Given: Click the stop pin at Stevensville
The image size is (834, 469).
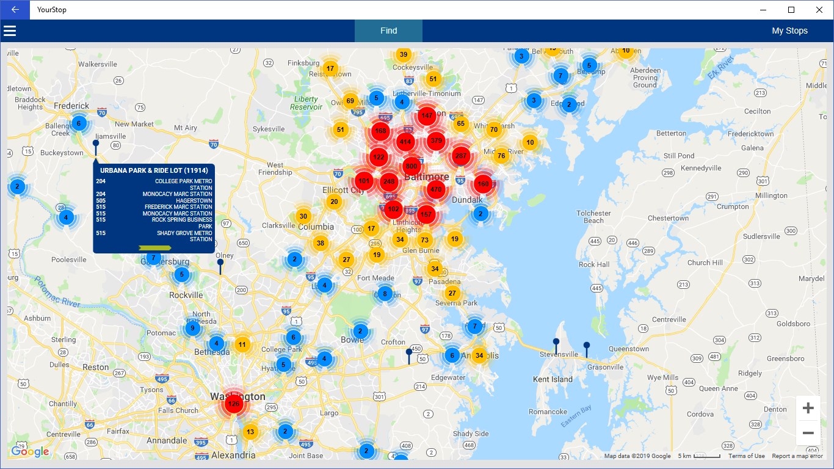Looking at the screenshot, I should 556,346.
